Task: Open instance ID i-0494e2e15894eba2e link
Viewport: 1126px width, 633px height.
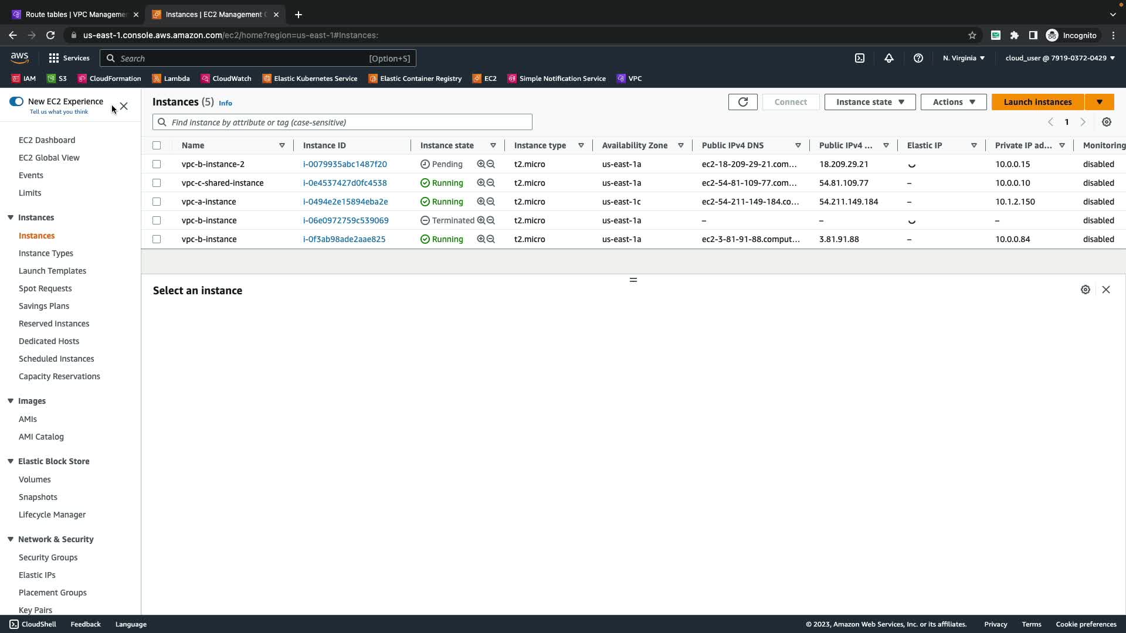Action: 345,202
